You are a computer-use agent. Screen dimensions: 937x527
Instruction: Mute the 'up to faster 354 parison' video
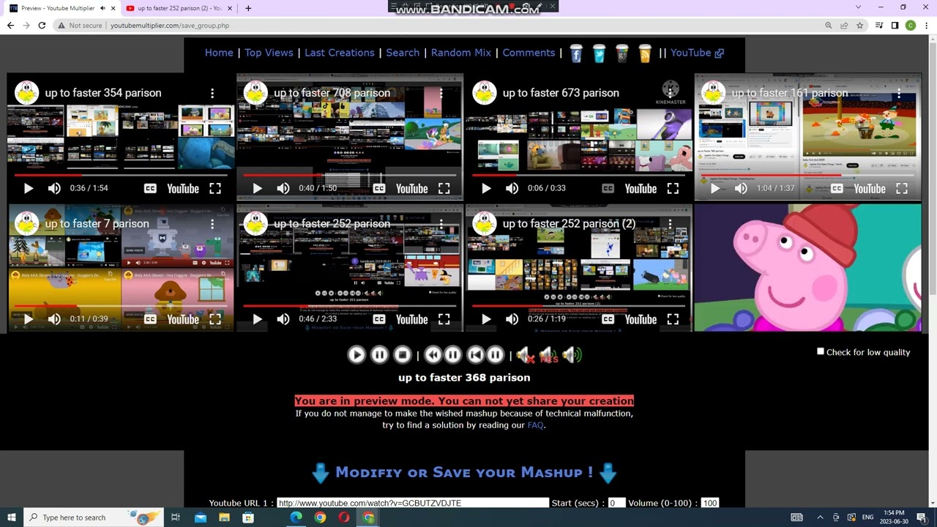54,189
